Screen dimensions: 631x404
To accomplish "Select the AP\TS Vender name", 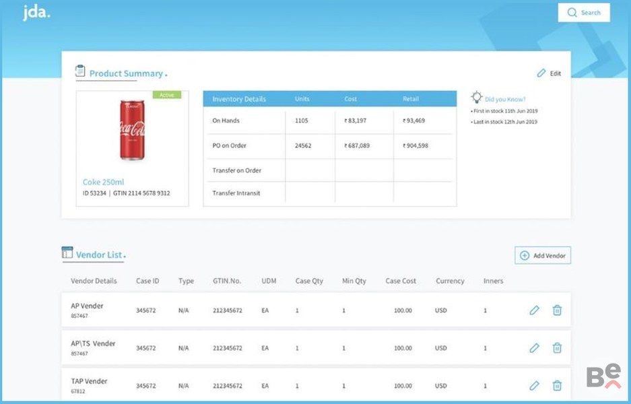I will click(x=93, y=343).
